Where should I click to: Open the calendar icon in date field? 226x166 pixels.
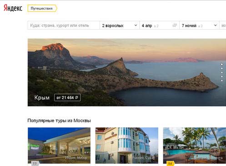(175, 25)
